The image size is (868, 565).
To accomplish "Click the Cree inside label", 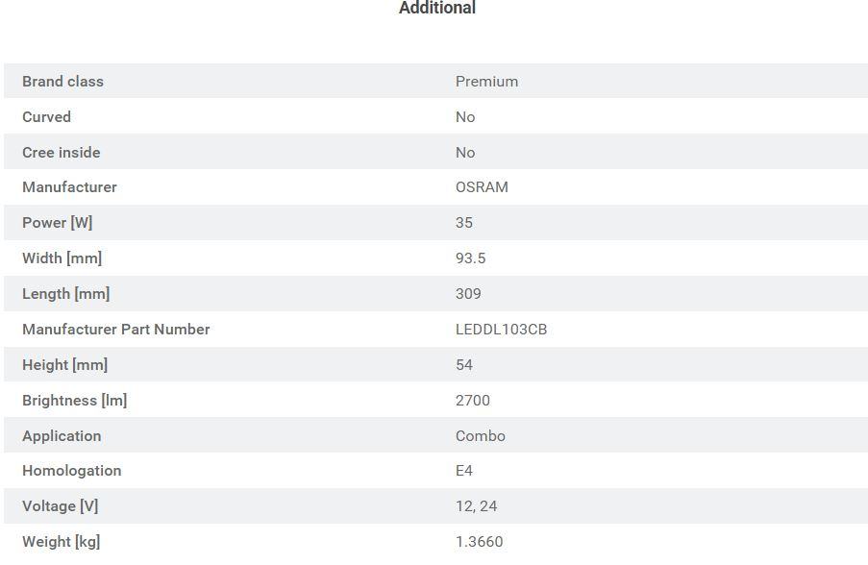I will tap(61, 153).
